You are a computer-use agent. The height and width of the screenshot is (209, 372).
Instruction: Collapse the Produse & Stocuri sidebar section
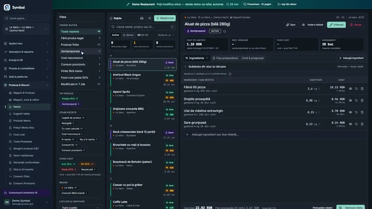click(x=26, y=85)
